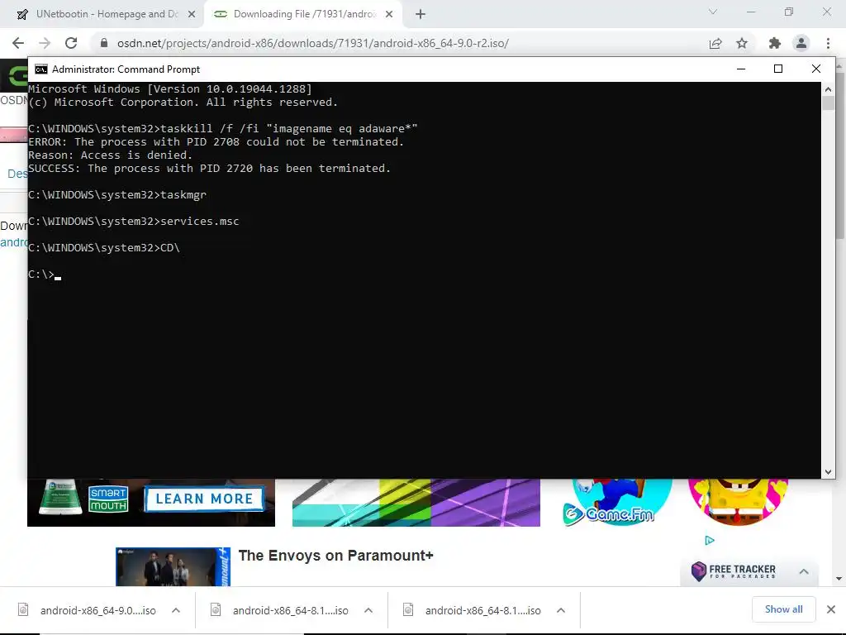
Task: Expand options for last android-x86_64-8.1 download
Action: click(x=561, y=610)
